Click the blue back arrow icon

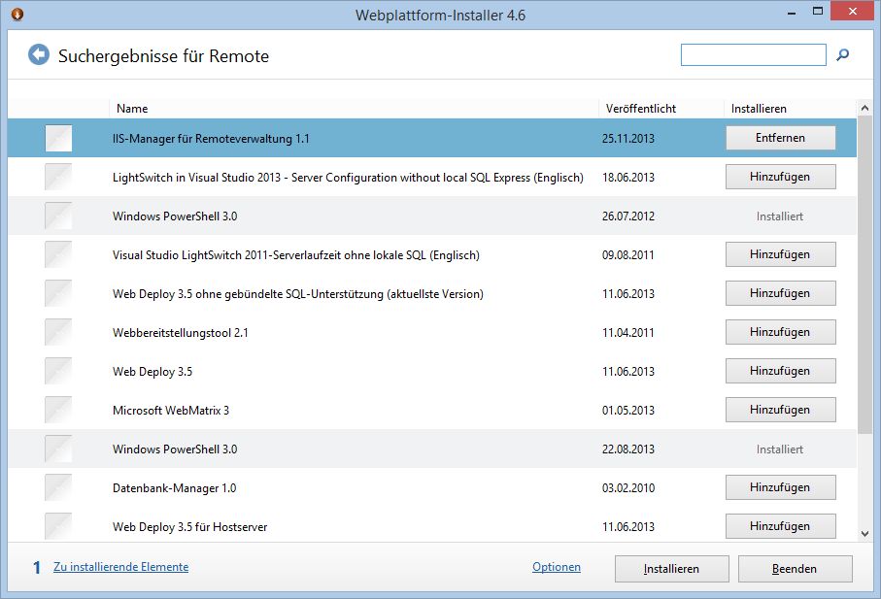(x=38, y=54)
